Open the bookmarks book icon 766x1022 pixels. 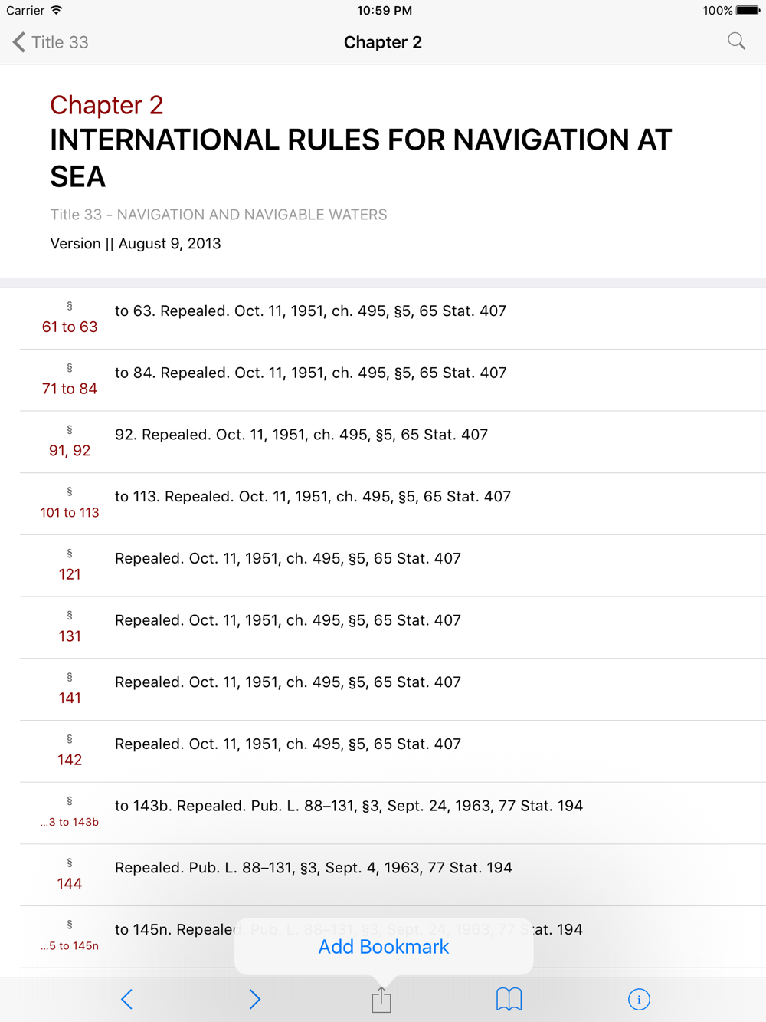(x=509, y=999)
